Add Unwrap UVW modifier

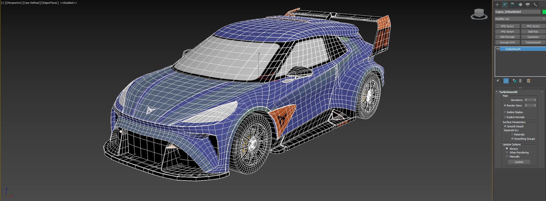tap(507, 42)
